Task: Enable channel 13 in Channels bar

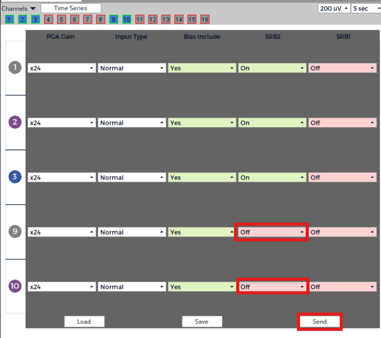Action: coord(166,19)
